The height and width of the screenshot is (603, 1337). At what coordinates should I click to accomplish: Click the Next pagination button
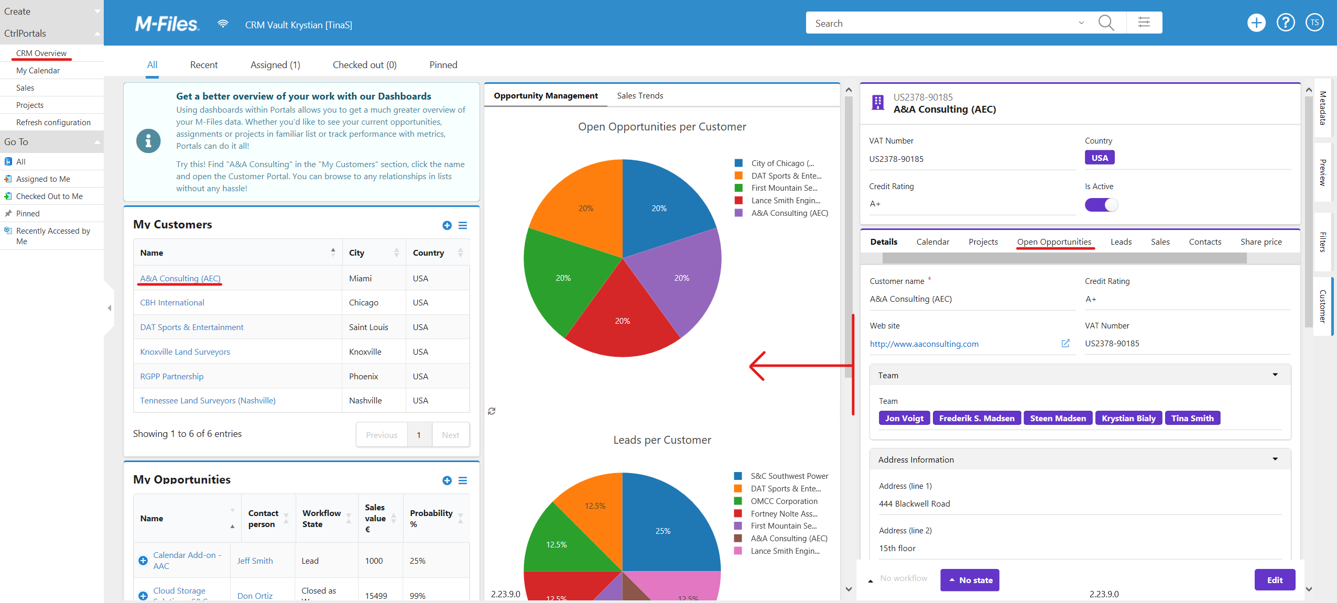point(450,435)
